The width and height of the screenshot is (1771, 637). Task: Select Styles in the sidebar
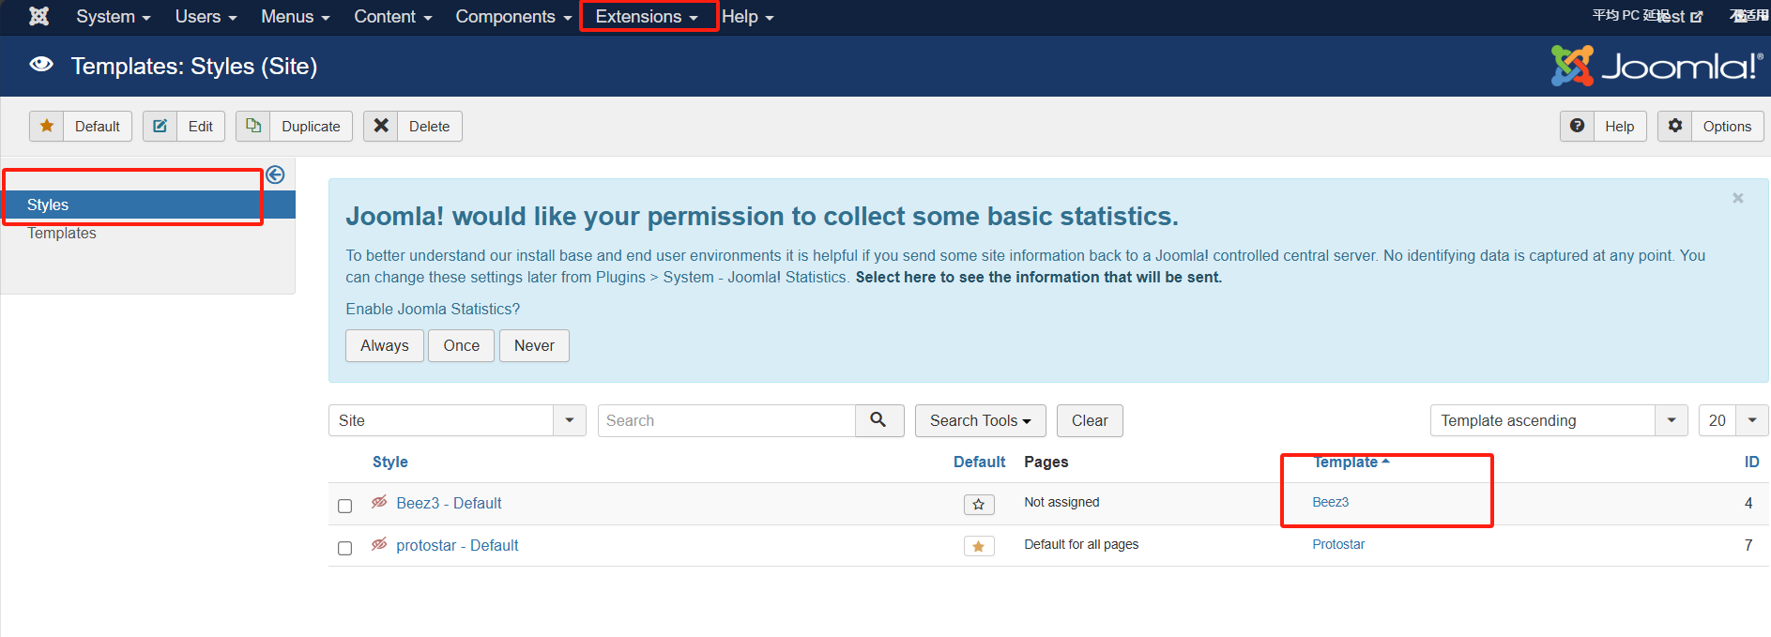148,205
